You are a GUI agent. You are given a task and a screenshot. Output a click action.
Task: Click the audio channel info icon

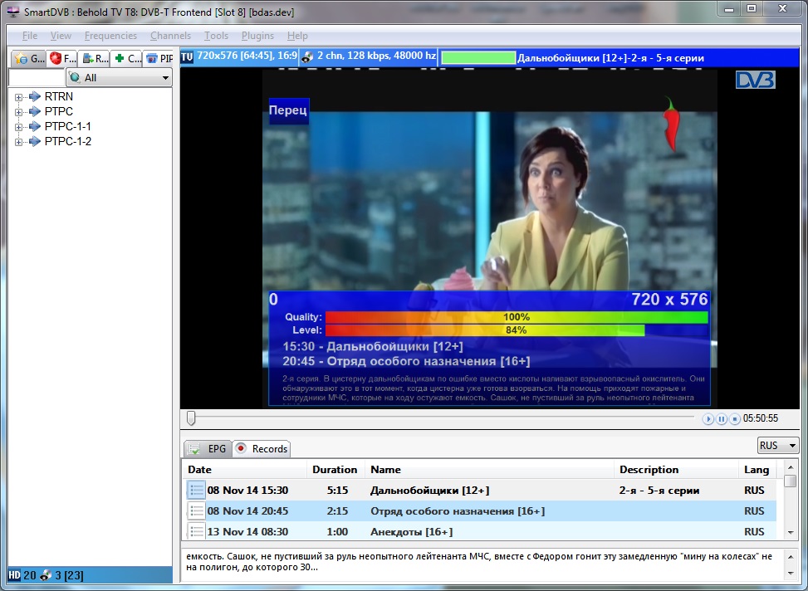pos(306,57)
